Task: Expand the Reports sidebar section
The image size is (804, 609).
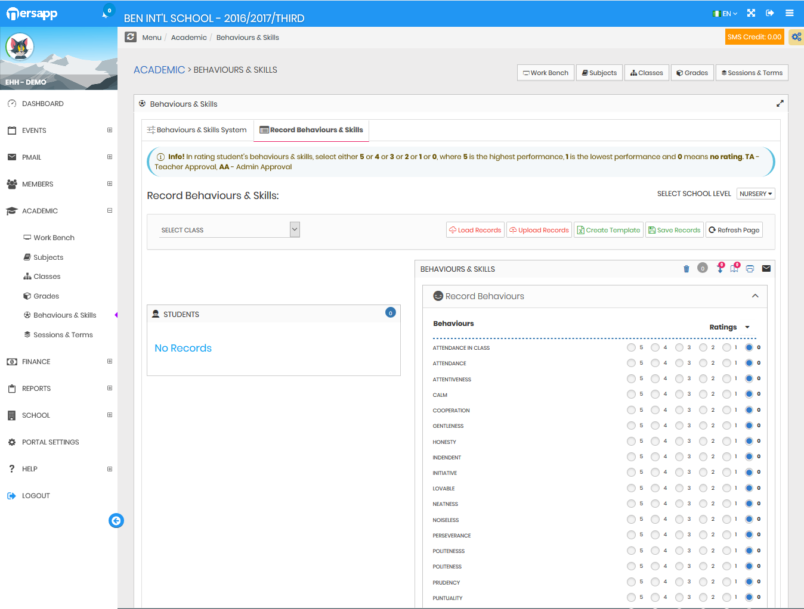Action: (x=110, y=388)
